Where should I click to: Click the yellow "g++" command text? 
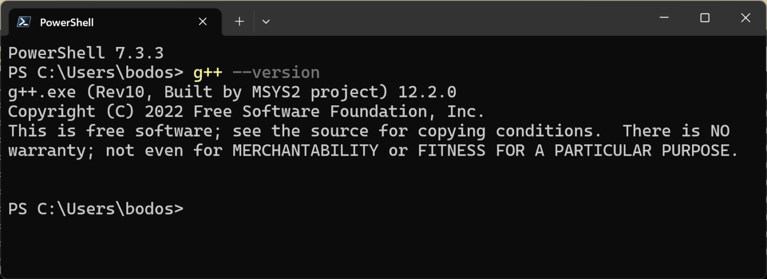[208, 73]
